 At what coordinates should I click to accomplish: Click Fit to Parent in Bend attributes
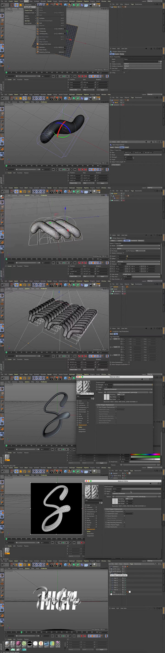click(116, 165)
